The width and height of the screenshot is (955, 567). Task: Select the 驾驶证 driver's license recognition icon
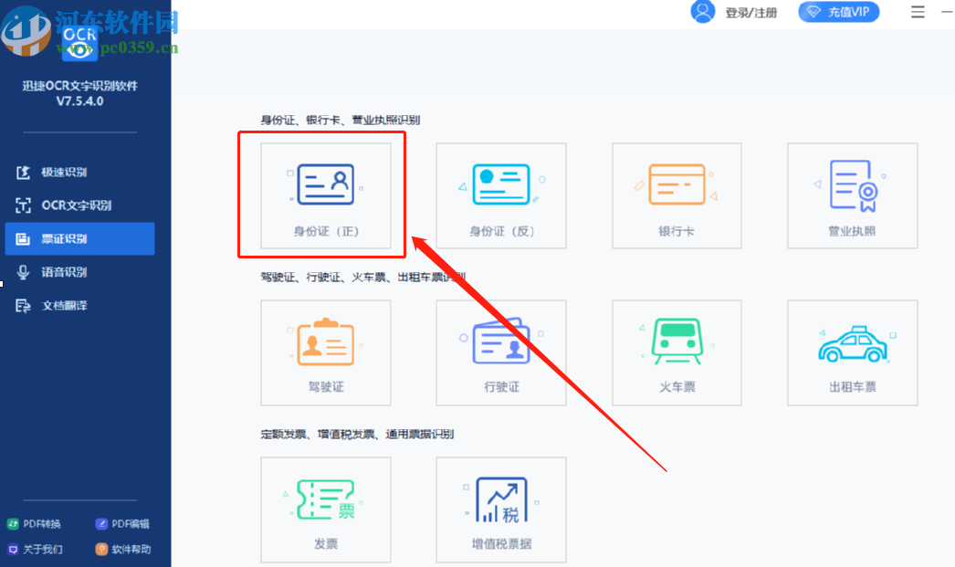(x=325, y=352)
